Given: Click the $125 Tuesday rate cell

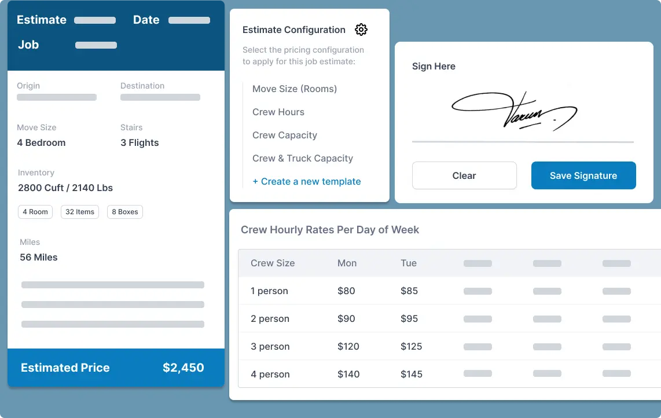Looking at the screenshot, I should 412,346.
